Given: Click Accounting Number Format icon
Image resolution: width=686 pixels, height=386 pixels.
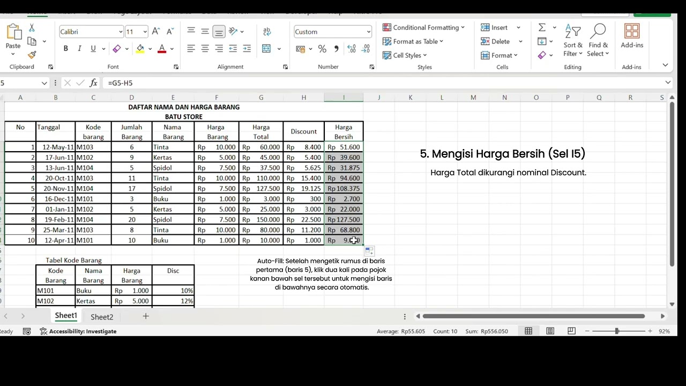Looking at the screenshot, I should (x=300, y=49).
